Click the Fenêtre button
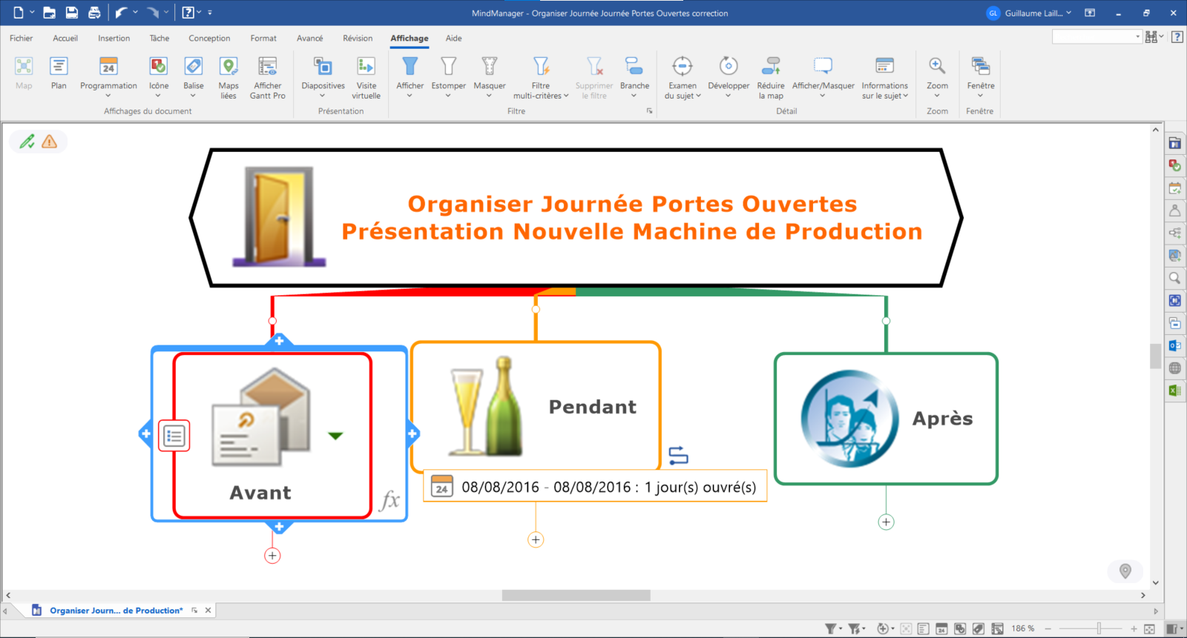Screen dimensions: 1187x638 (x=980, y=67)
